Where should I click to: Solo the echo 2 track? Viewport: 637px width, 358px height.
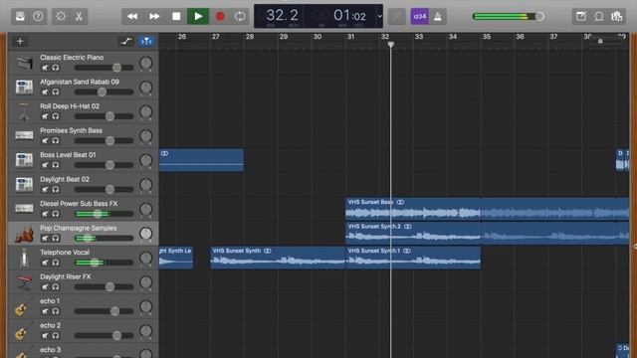tap(56, 336)
